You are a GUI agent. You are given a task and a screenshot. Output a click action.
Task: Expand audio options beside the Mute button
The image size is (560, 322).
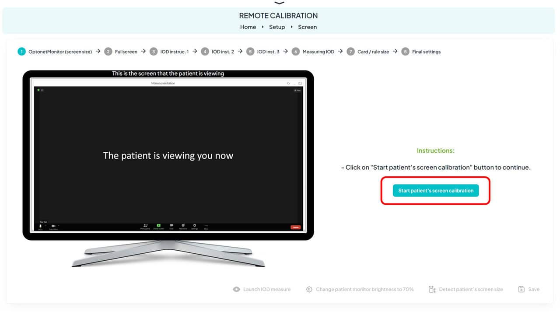pos(45,226)
